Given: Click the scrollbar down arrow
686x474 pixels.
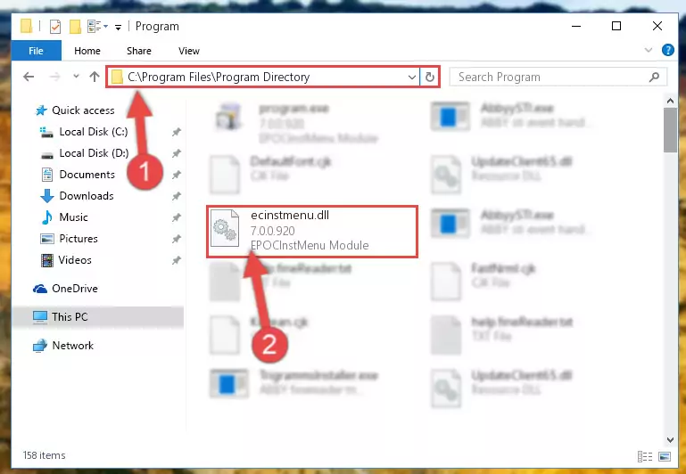Looking at the screenshot, I should click(670, 439).
